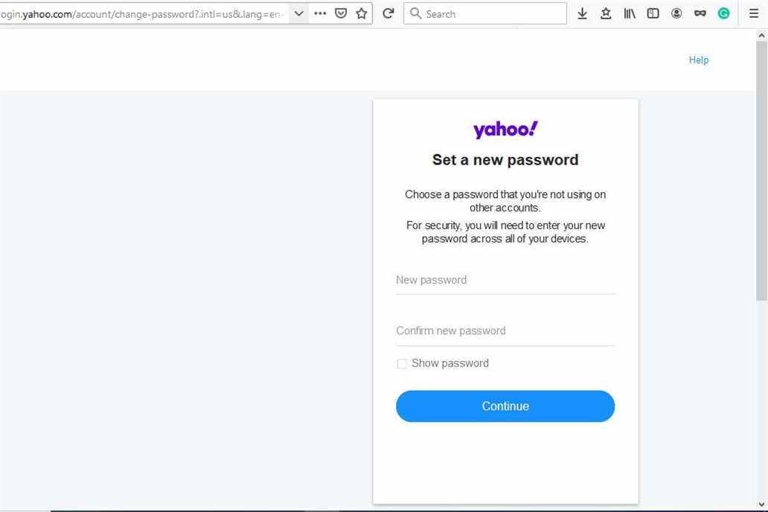Open the page actions three-dot menu

320,13
